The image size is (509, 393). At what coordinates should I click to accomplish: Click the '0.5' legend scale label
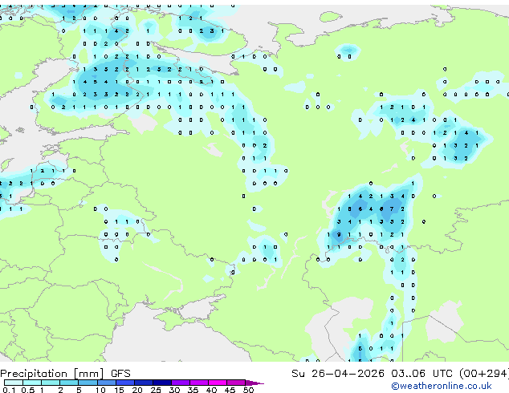28,390
